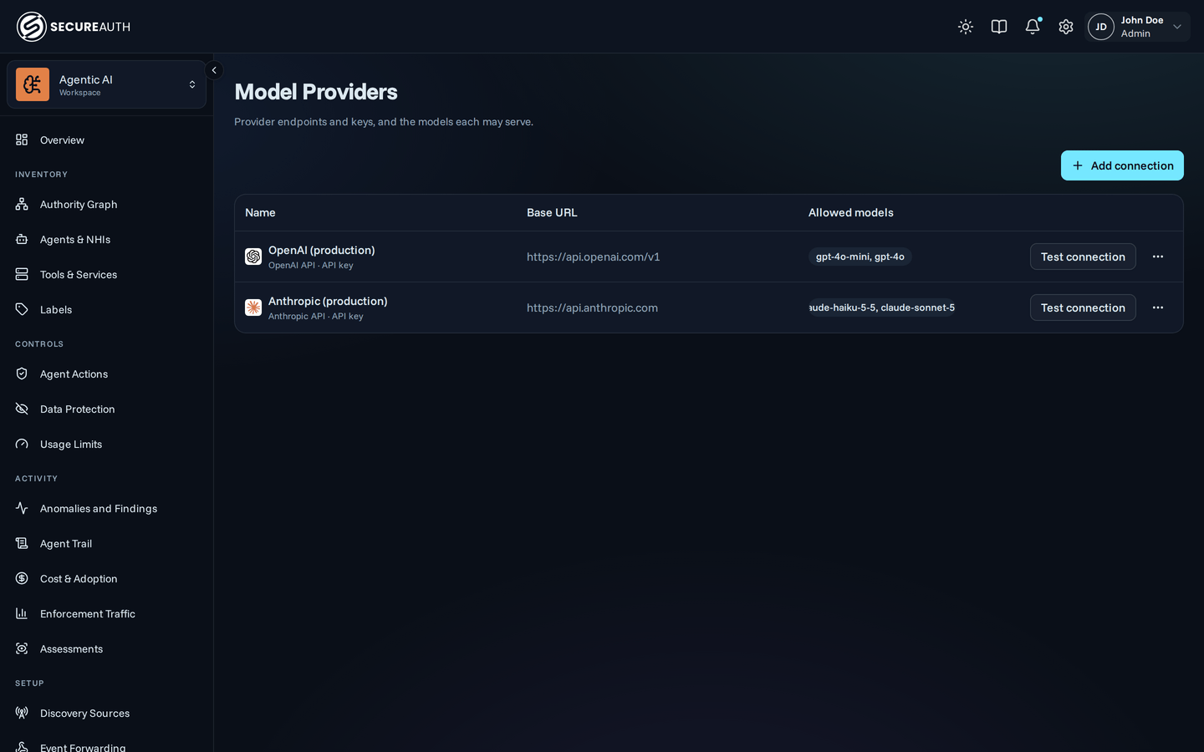The width and height of the screenshot is (1204, 752).
Task: Toggle the light theme sun icon
Action: 966,27
